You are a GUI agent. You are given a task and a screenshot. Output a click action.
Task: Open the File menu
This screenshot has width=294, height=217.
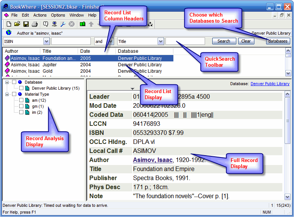pos(14,15)
